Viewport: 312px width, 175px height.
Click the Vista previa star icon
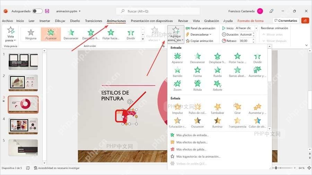tap(11, 30)
